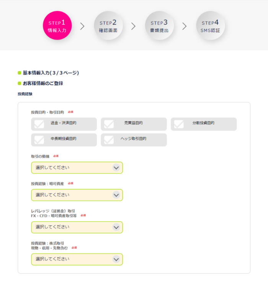Click the STEP2 確認画面 circle

tap(108, 25)
